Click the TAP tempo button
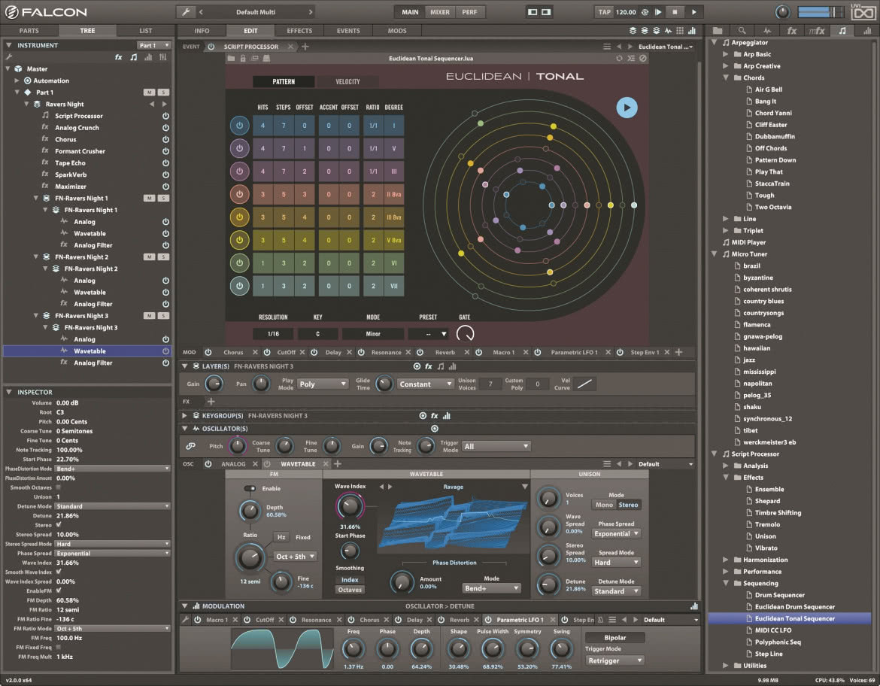The width and height of the screenshot is (880, 686). coord(604,12)
